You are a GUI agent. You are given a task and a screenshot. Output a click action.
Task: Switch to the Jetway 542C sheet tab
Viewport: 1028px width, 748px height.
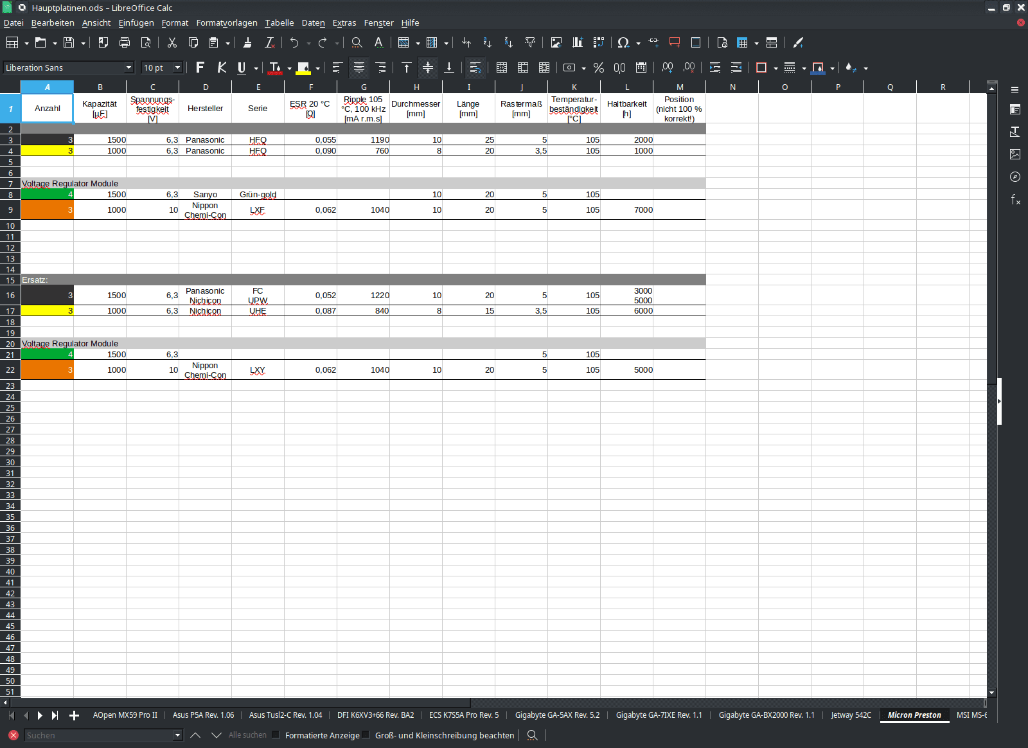pos(851,715)
